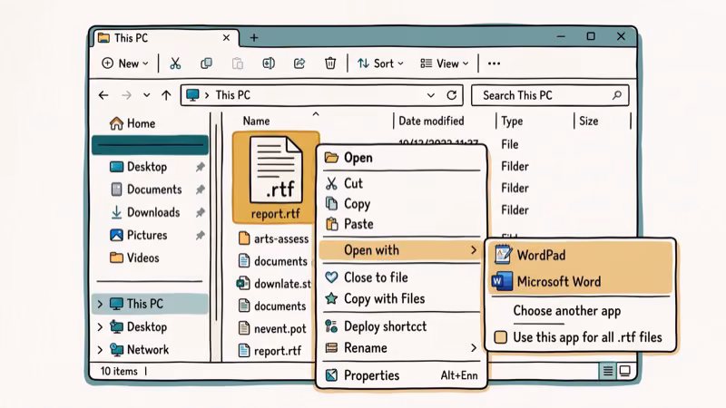Choose Open in the context menu

pos(401,158)
